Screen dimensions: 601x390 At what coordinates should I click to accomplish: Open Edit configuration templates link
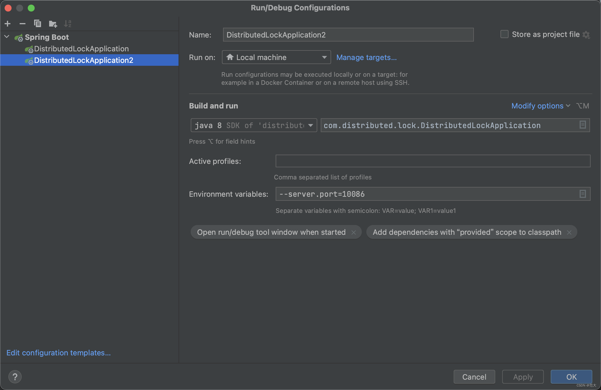[59, 353]
